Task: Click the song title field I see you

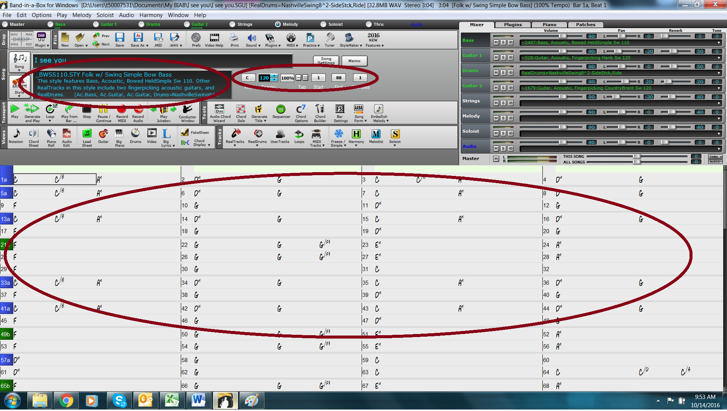Action: (x=163, y=60)
